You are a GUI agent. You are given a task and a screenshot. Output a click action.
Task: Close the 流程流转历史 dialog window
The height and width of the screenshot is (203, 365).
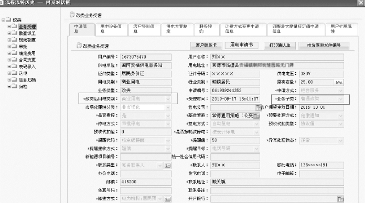click(x=361, y=3)
